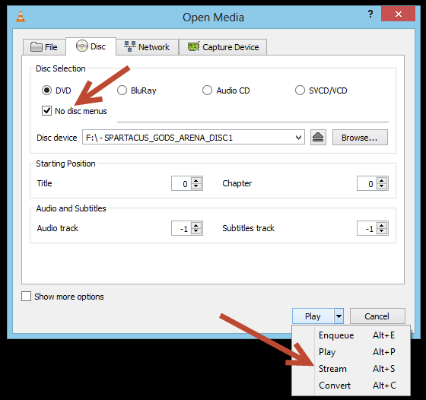Click the VLC cone icon in title bar
Image resolution: width=426 pixels, height=400 pixels.
[21, 17]
